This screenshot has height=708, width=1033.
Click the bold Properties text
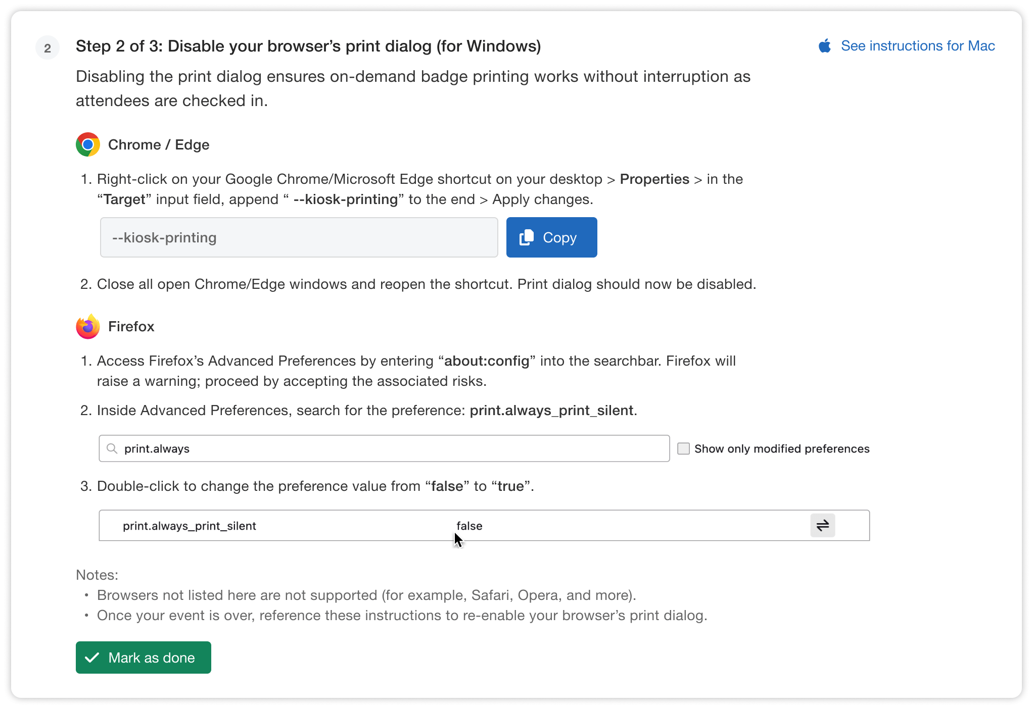654,179
